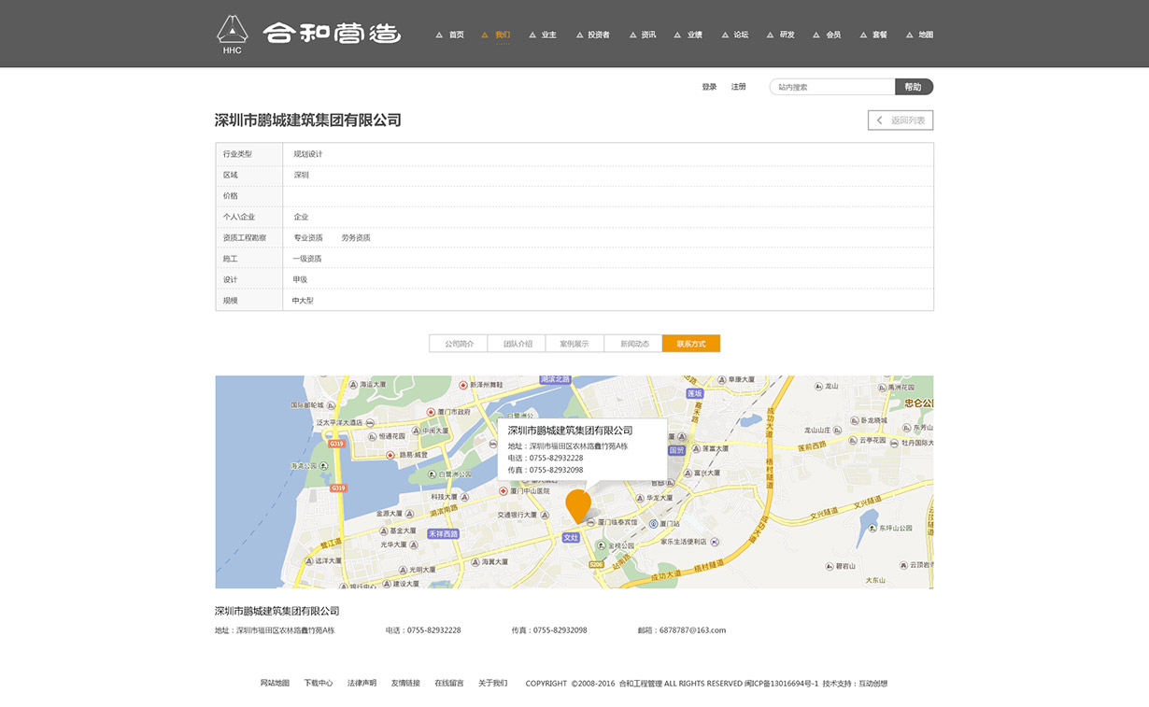Screen dimensions: 1149x707
Task: Select 套餐 in the top navigation
Action: tap(880, 35)
